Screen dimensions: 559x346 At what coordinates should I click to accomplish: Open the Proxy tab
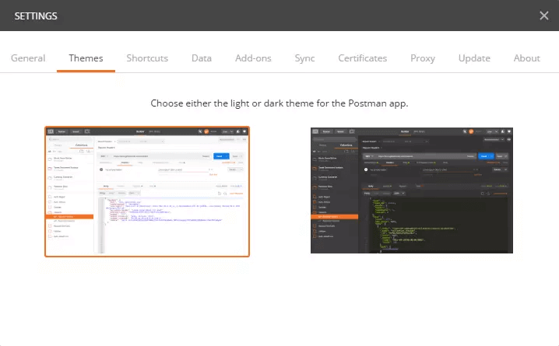[423, 58]
